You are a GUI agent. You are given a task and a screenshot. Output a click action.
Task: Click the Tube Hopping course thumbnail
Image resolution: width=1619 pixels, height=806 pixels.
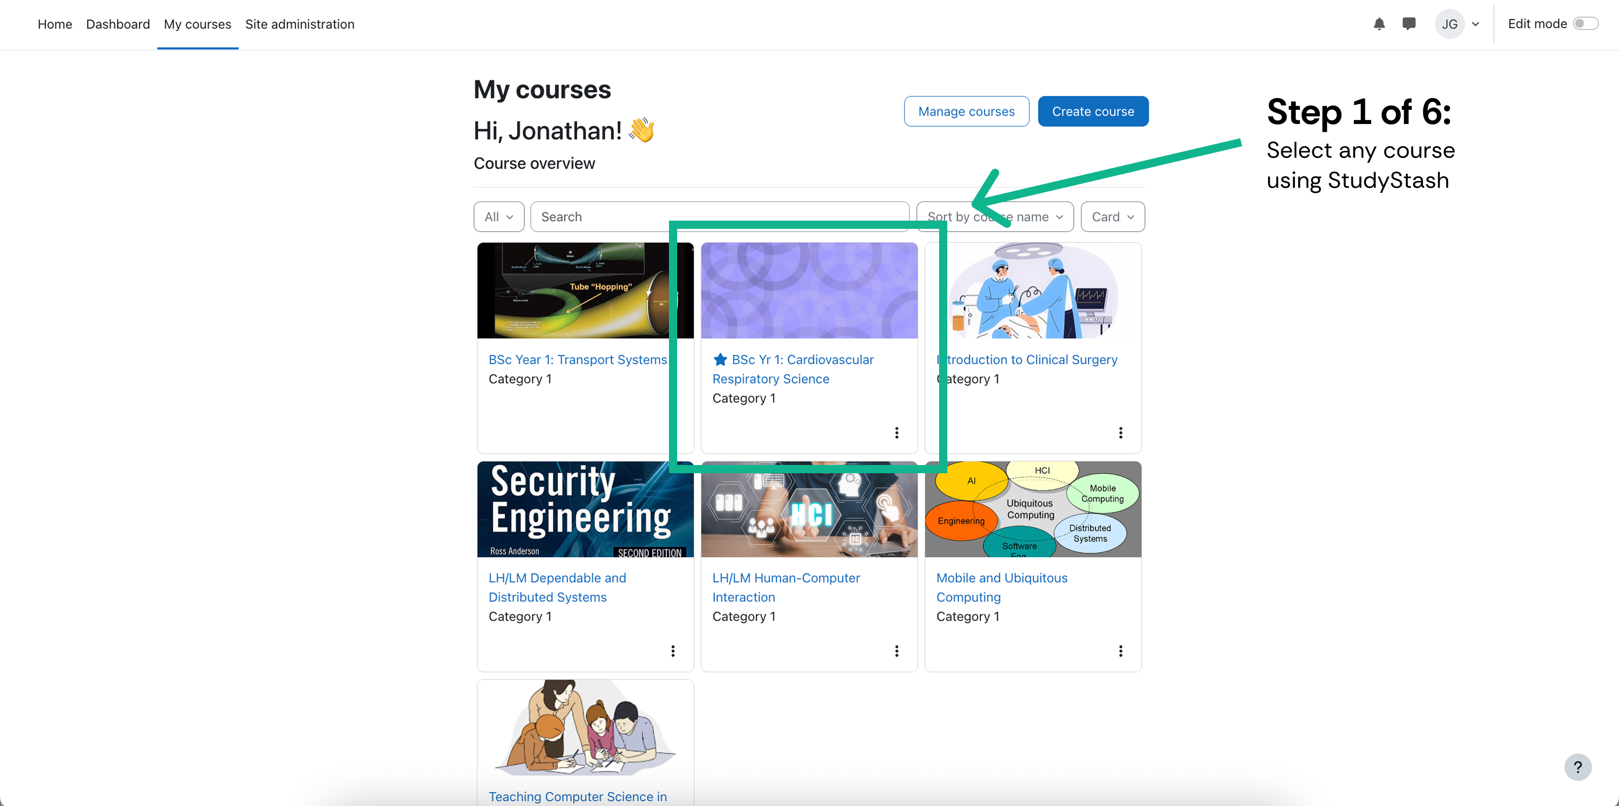(585, 291)
